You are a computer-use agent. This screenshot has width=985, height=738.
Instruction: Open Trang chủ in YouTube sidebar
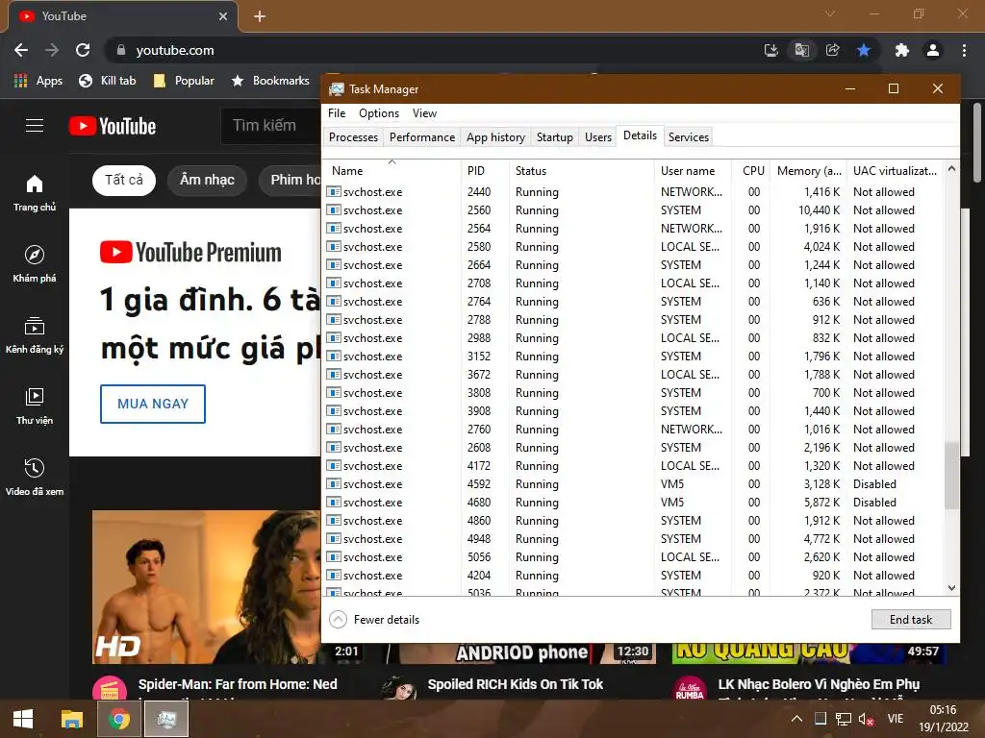(x=35, y=192)
